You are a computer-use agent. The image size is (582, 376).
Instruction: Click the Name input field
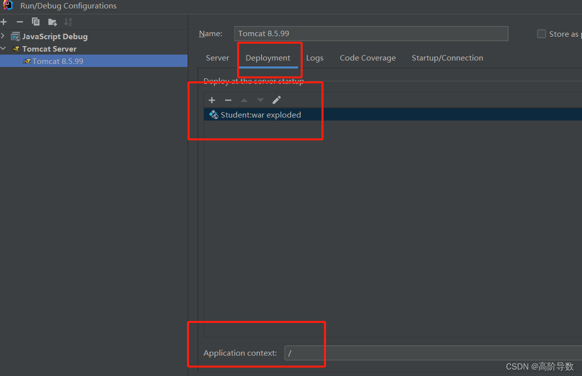pos(371,33)
